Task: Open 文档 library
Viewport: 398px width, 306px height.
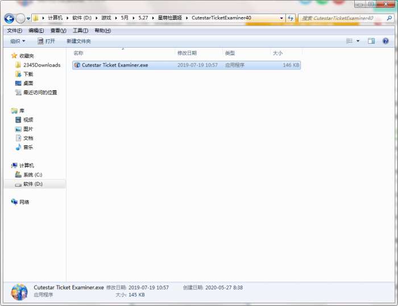Action: pos(28,138)
